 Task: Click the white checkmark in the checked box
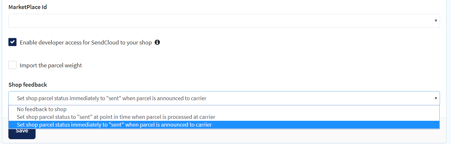click(12, 42)
